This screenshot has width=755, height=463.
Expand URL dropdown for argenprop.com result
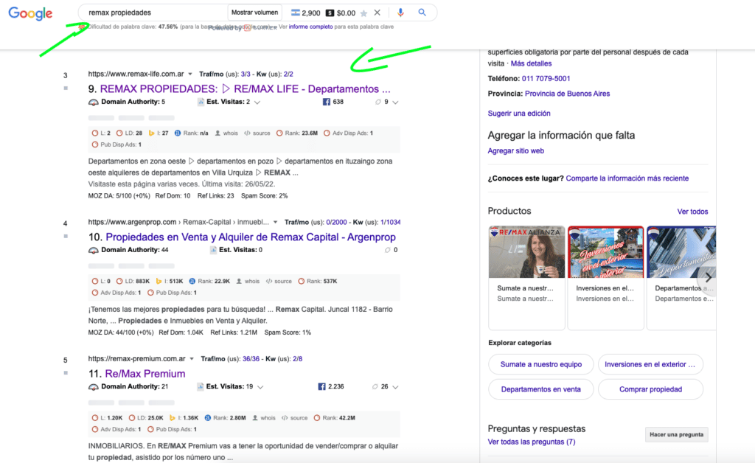click(x=276, y=223)
